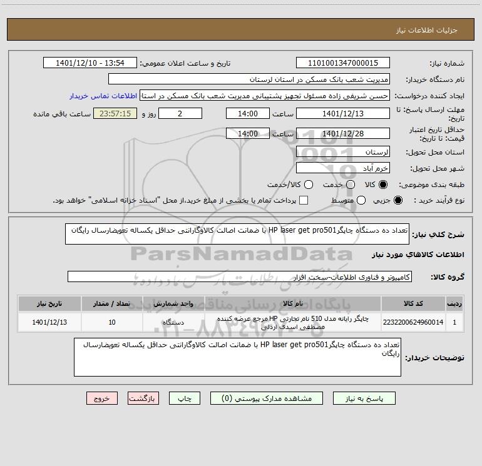The width and height of the screenshot is (482, 466).
Task: Click the چاپ print button
Action: pyautogui.click(x=185, y=398)
